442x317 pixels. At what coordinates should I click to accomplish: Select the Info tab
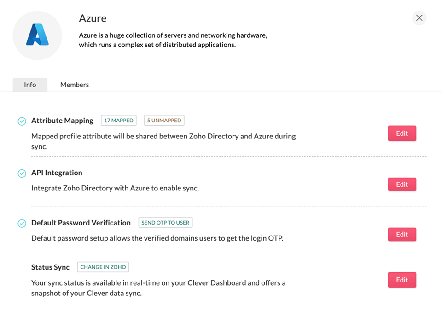pyautogui.click(x=30, y=85)
